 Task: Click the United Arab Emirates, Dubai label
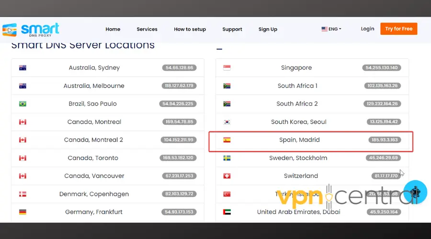point(298,212)
